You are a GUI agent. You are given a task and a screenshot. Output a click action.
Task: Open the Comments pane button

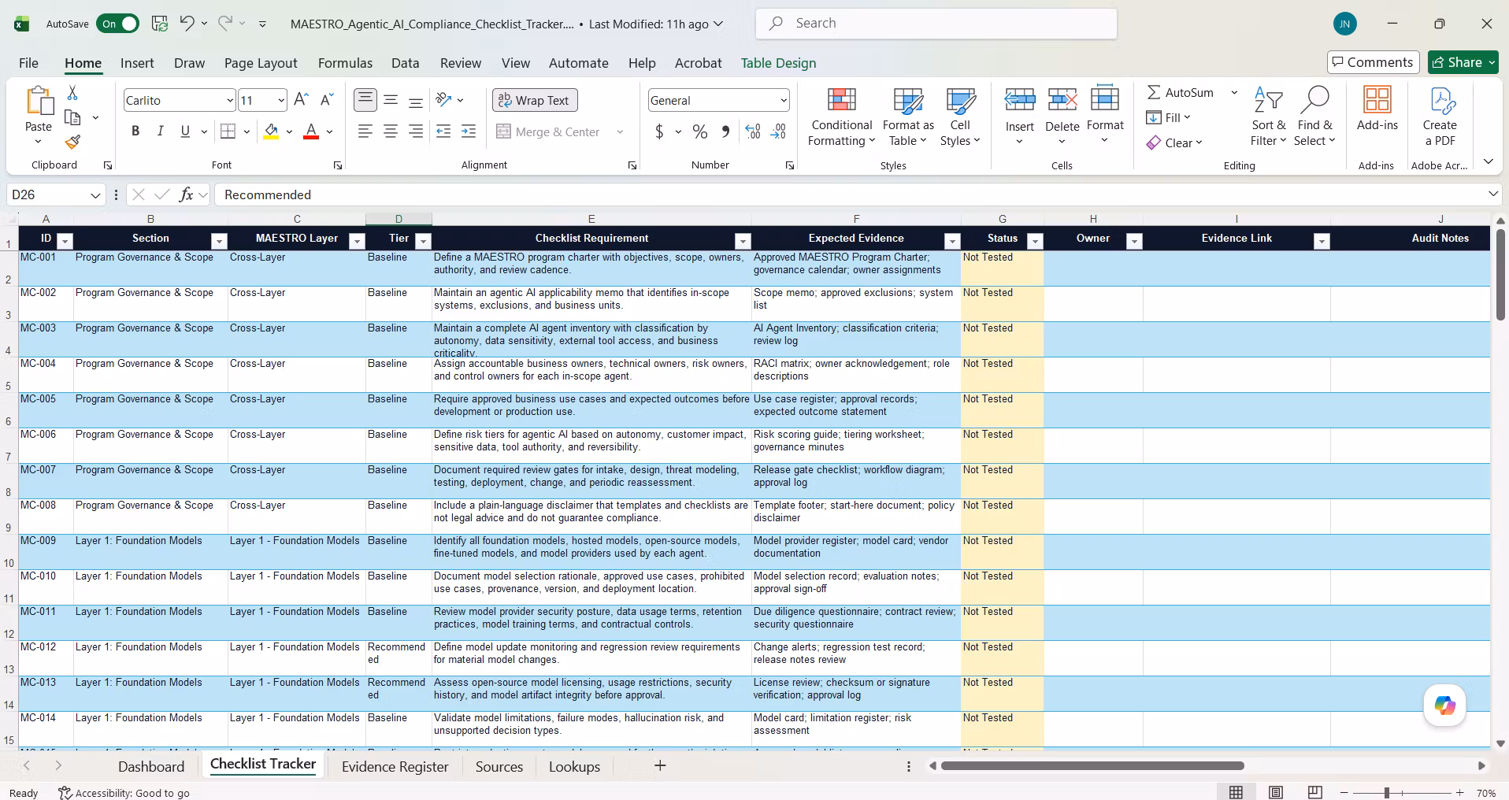tap(1373, 62)
